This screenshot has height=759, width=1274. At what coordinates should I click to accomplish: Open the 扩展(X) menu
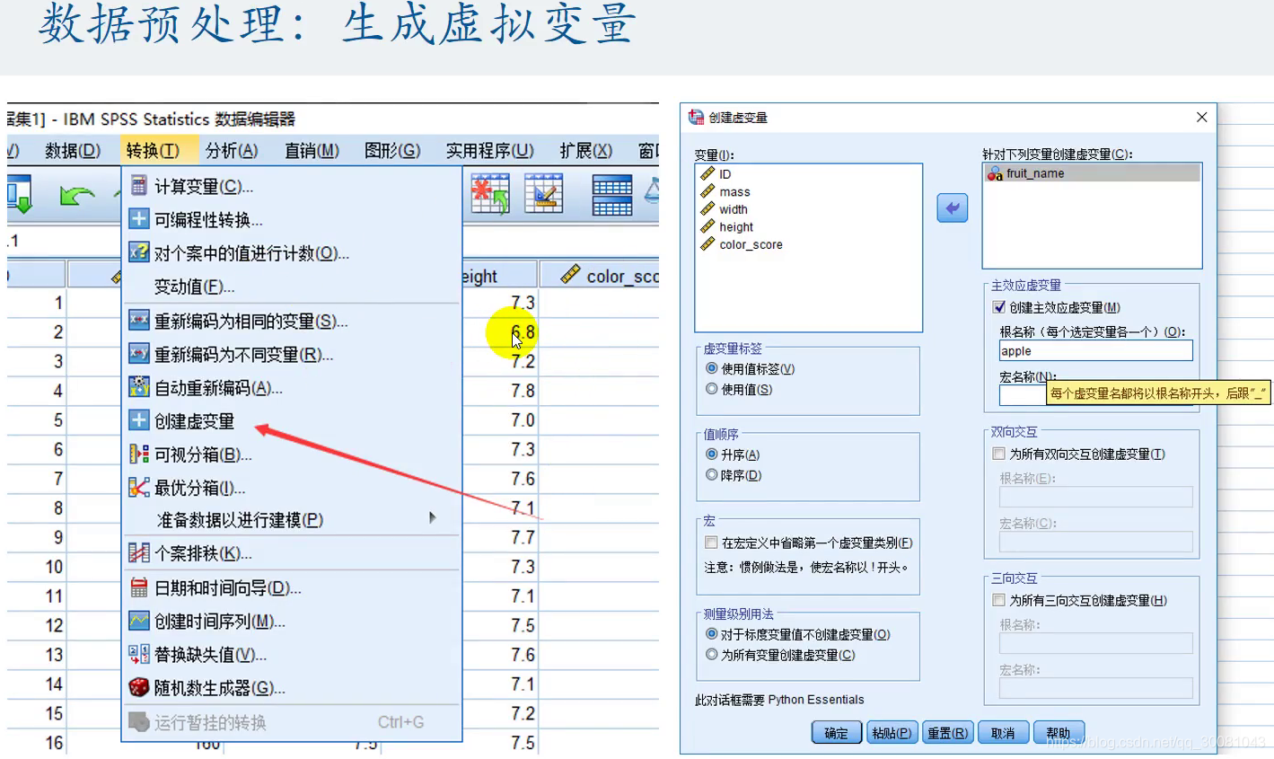coord(585,150)
